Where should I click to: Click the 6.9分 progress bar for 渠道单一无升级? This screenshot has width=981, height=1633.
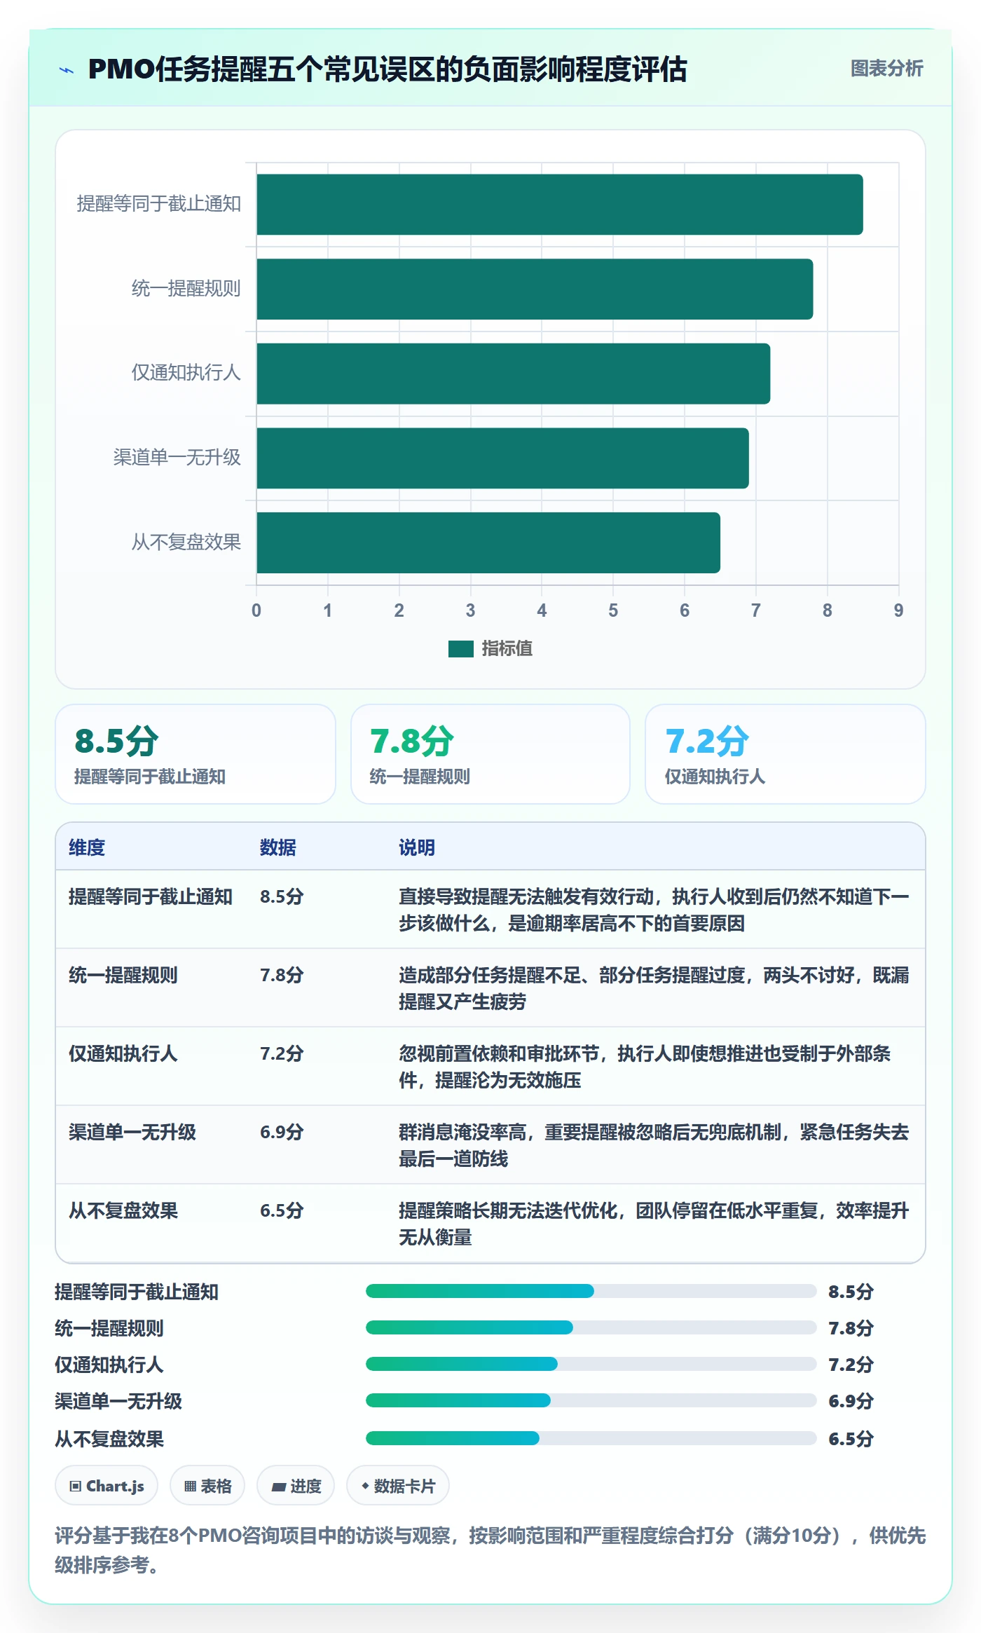click(591, 1400)
